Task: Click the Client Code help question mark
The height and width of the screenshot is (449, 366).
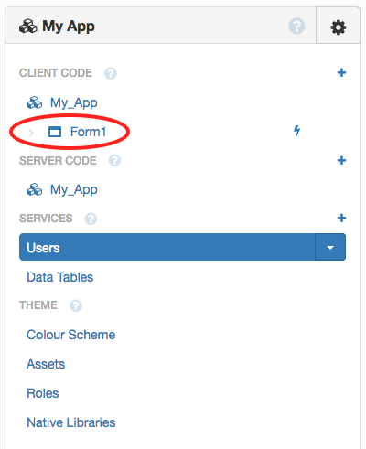Action: tap(111, 73)
